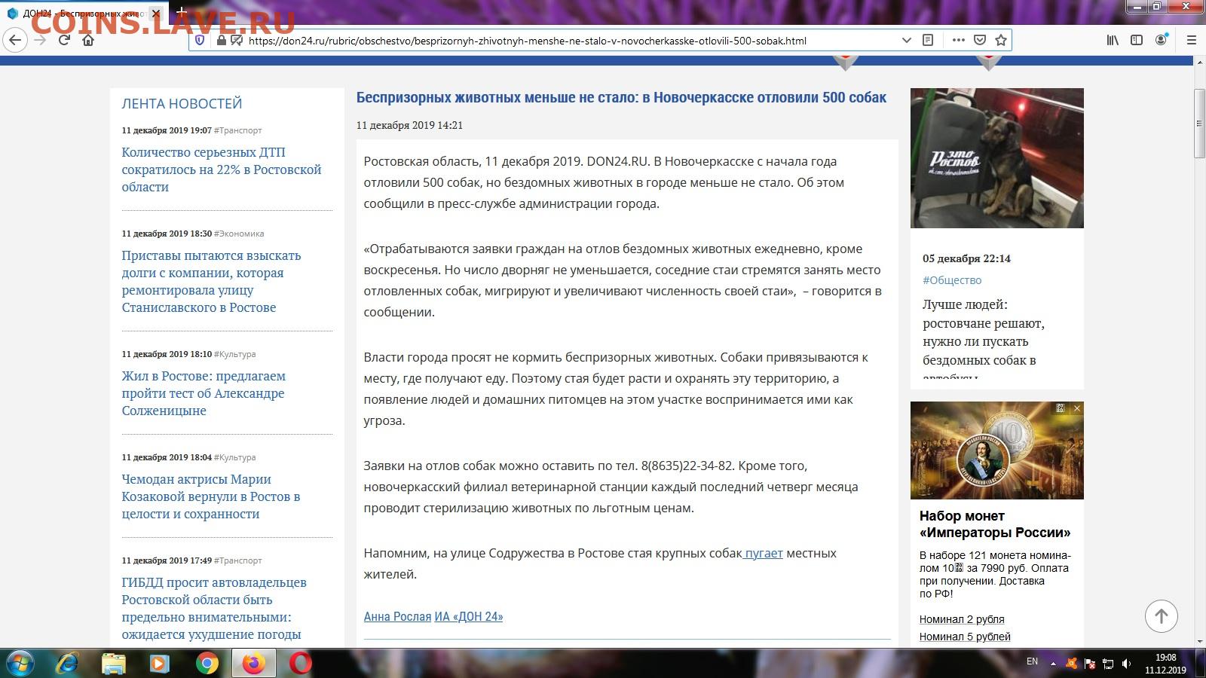Open the coins ad banner image
The image size is (1206, 678).
point(997,450)
